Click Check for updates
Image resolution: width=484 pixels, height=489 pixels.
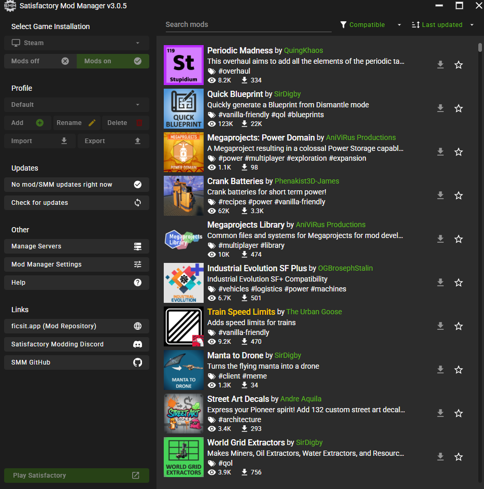(77, 203)
